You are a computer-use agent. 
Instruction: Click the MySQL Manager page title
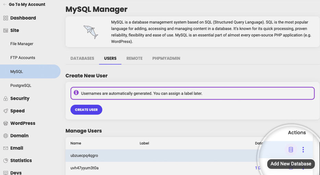point(97,9)
